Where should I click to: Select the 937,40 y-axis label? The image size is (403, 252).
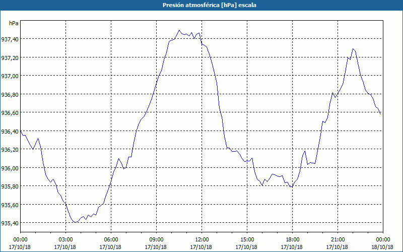coord(10,39)
